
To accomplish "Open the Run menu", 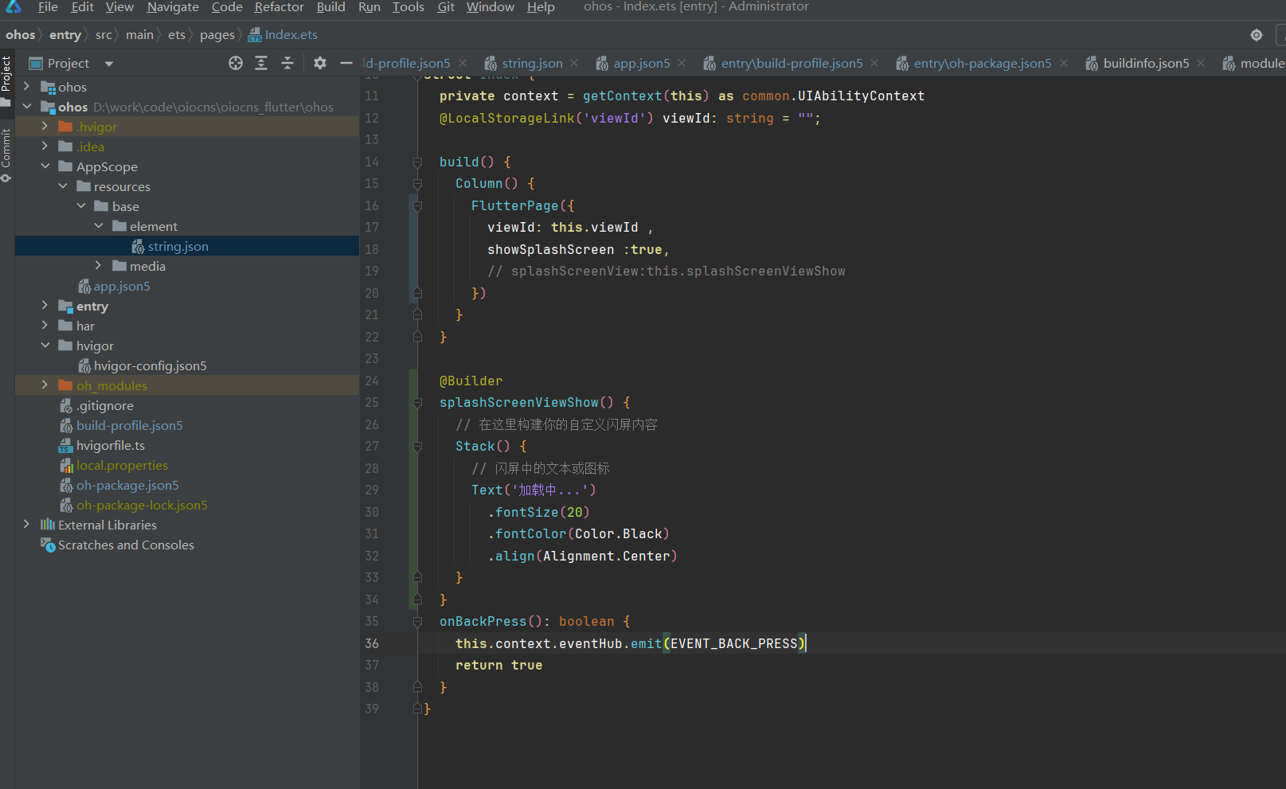I will 369,7.
